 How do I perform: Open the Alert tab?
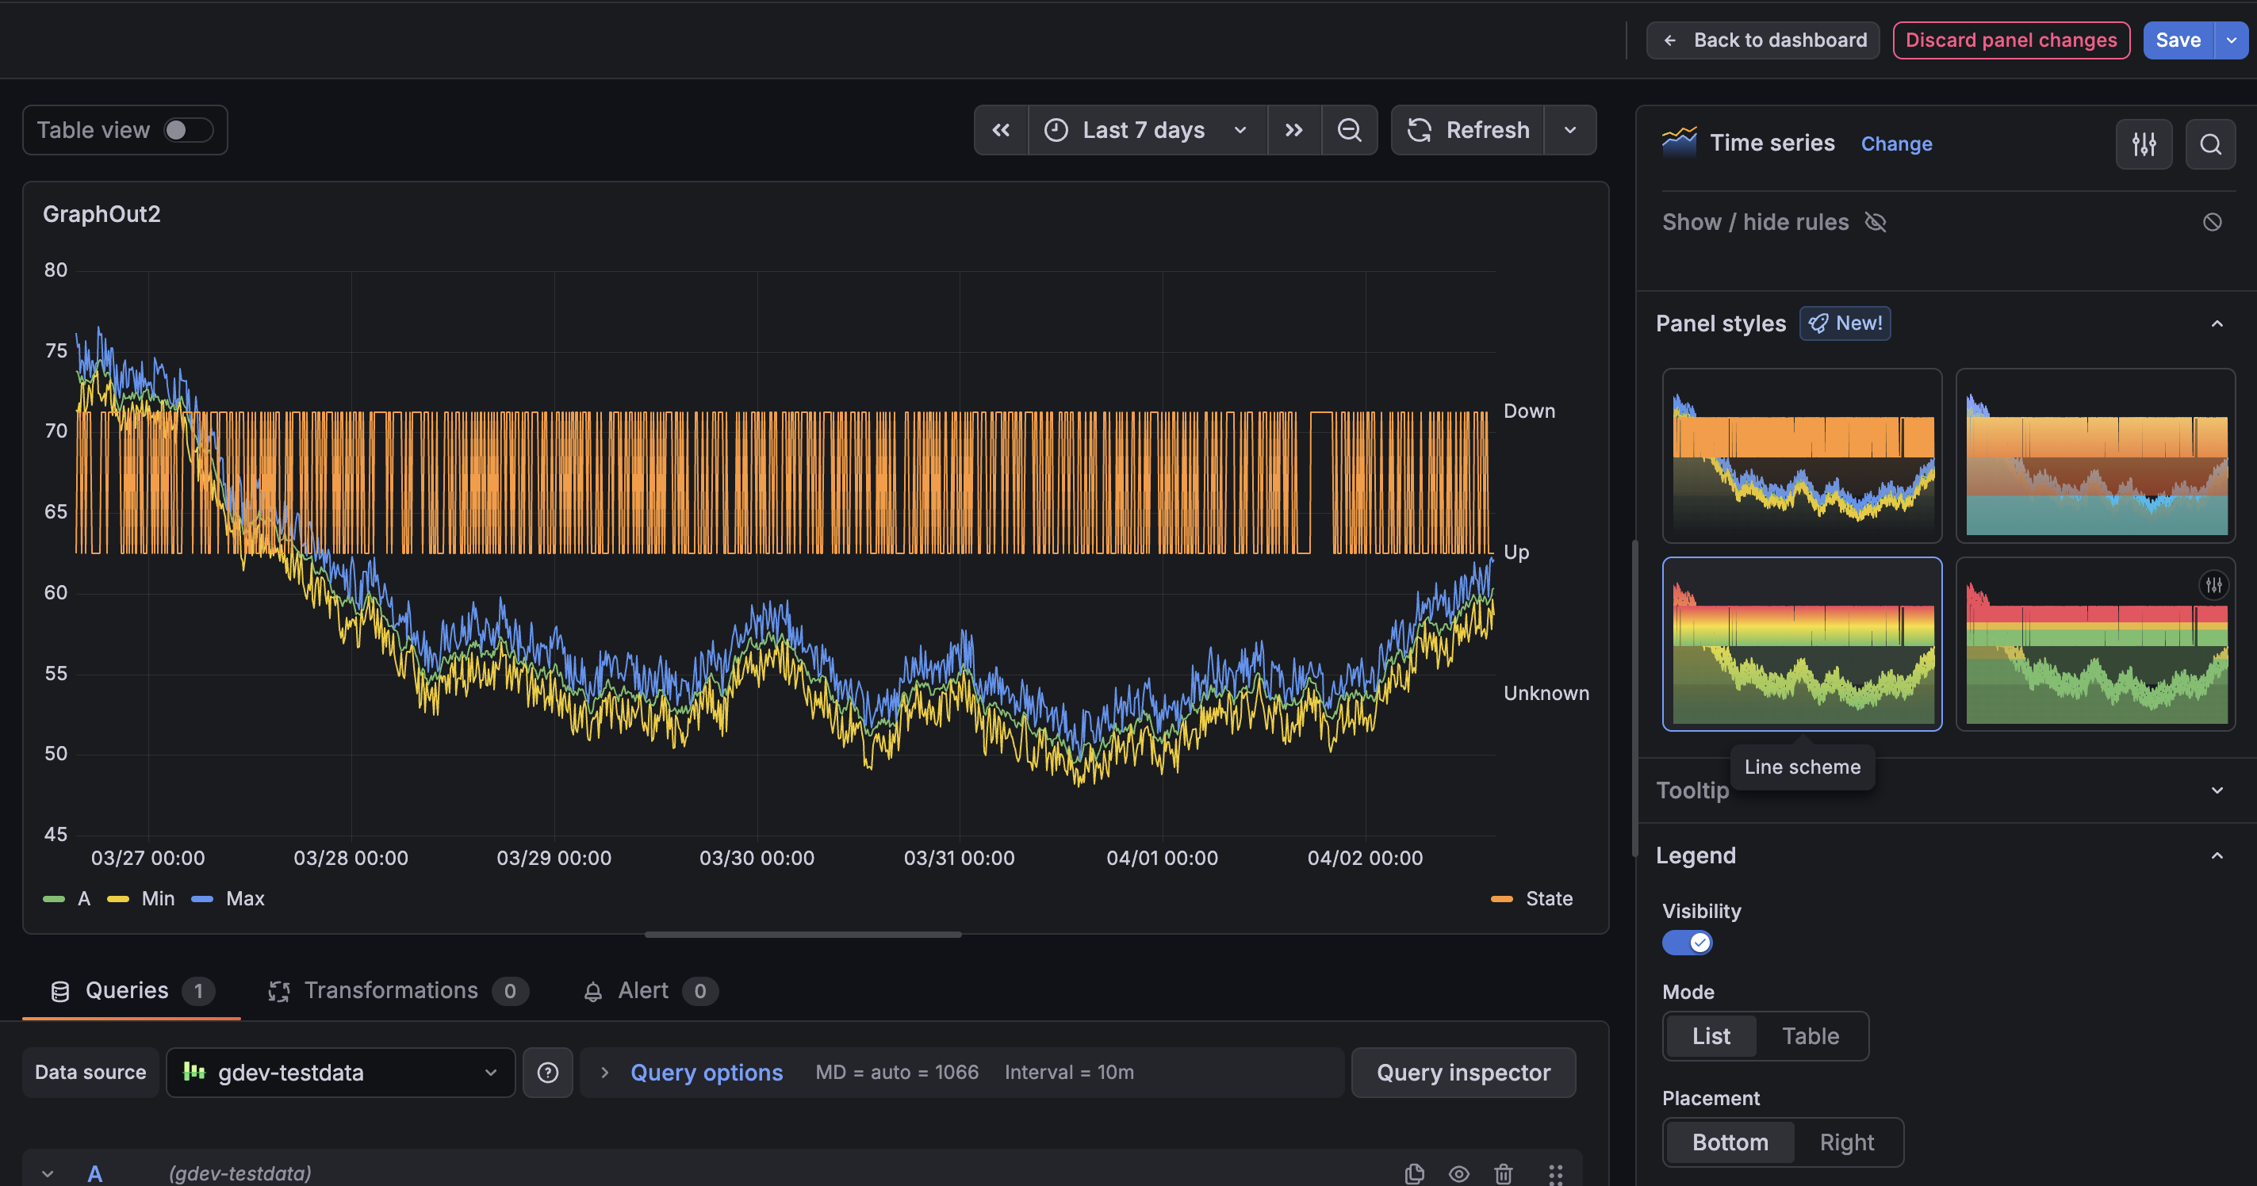click(644, 991)
